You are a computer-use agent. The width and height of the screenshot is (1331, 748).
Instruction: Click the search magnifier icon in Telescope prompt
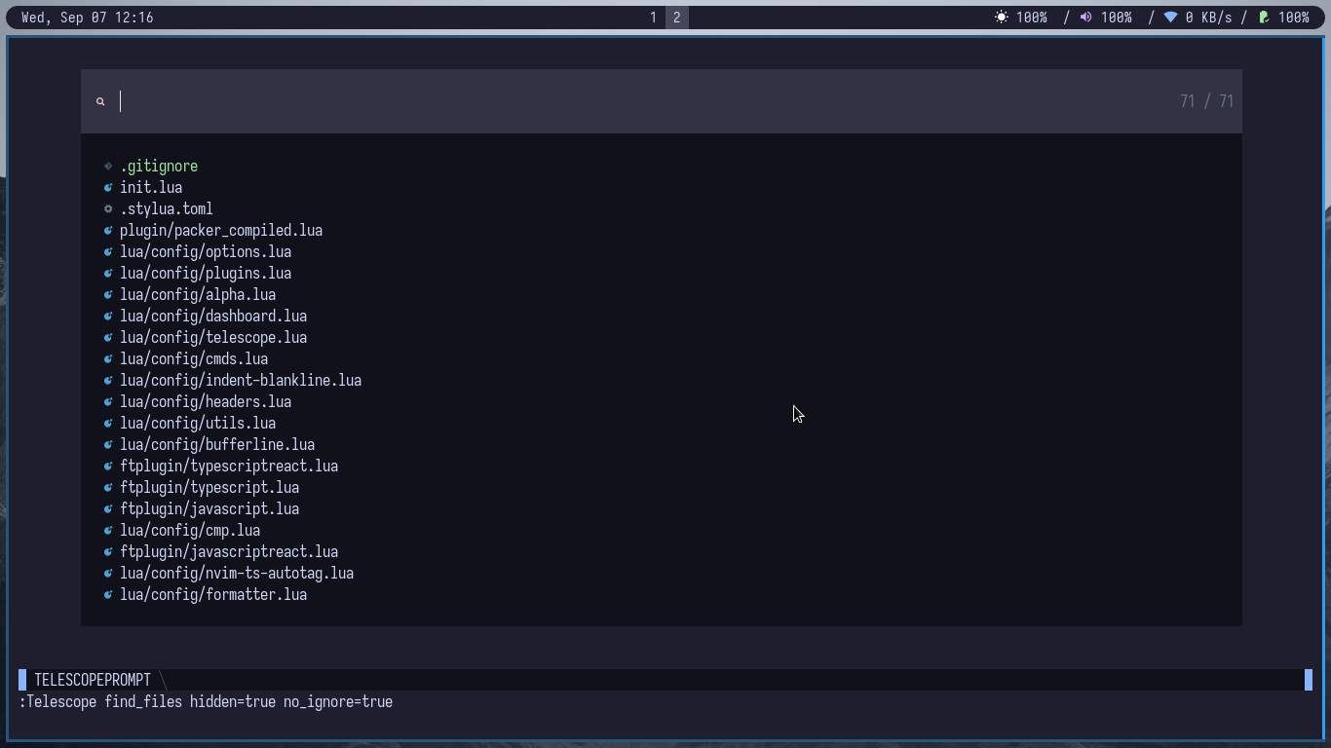[100, 101]
